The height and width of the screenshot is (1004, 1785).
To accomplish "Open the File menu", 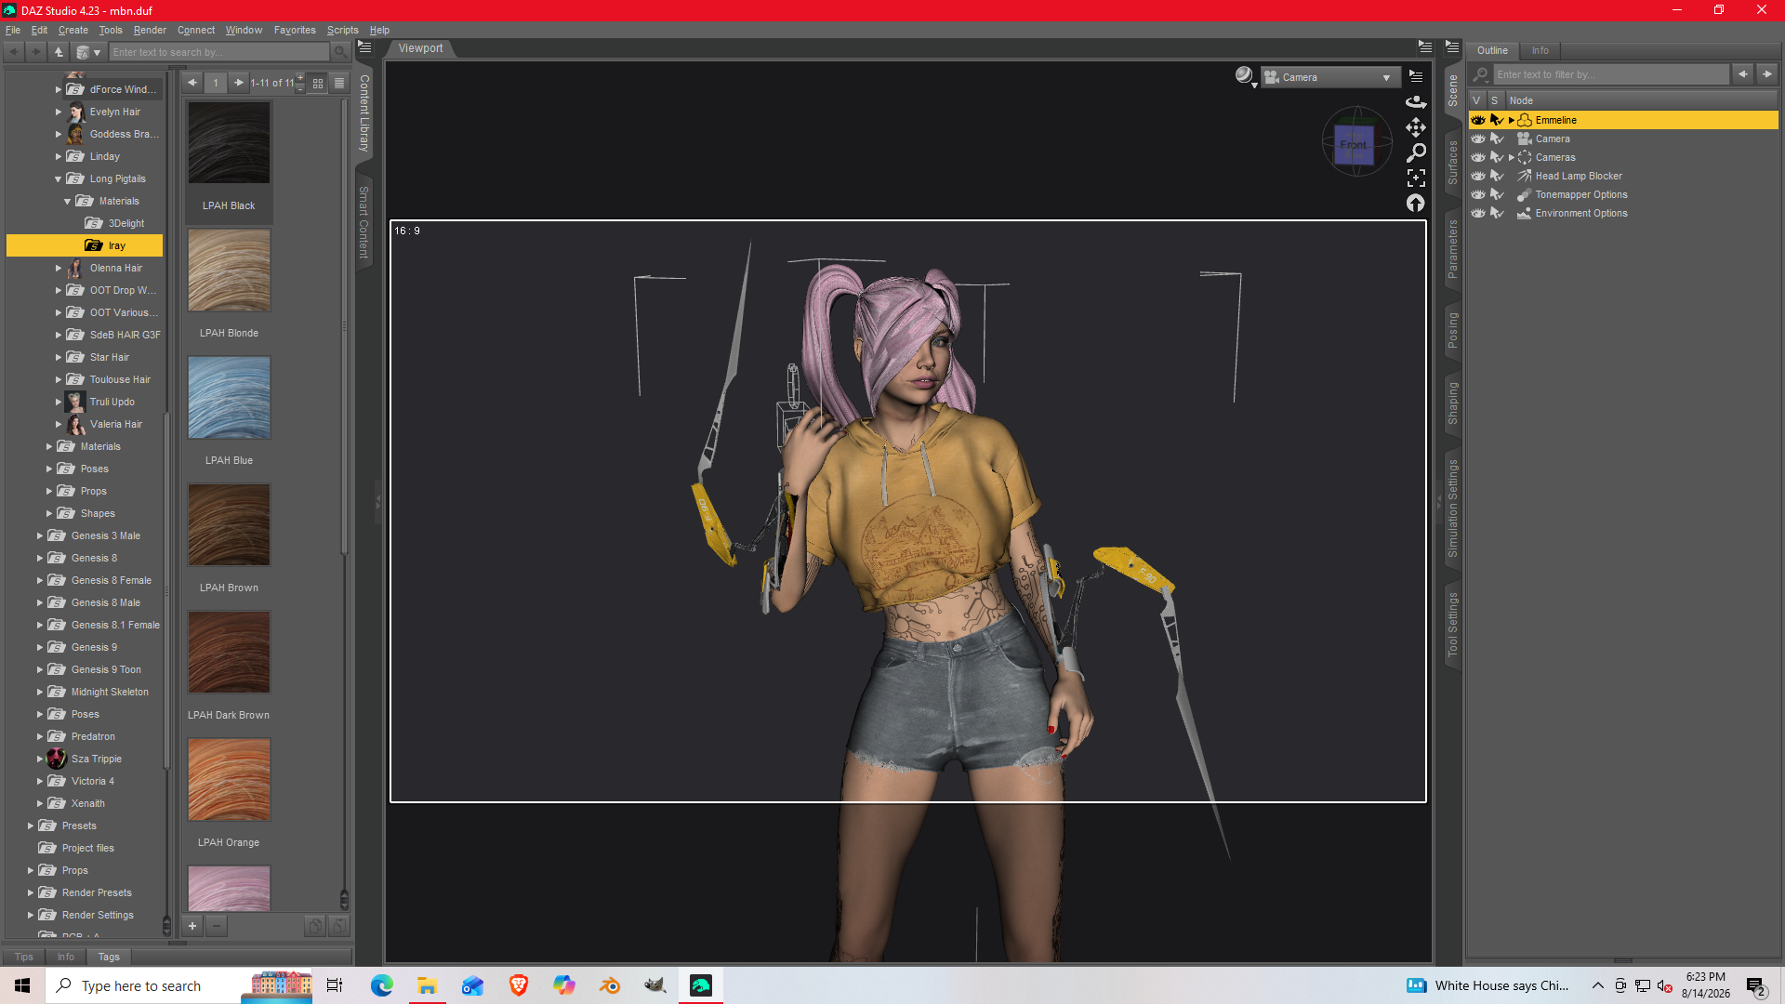I will [x=13, y=30].
